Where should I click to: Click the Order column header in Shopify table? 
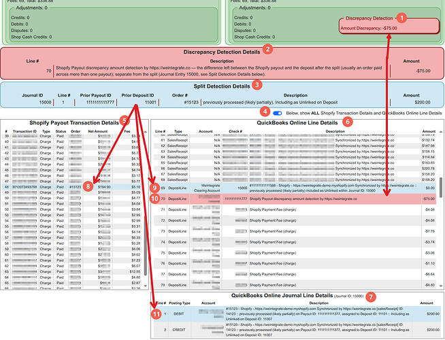pos(76,131)
